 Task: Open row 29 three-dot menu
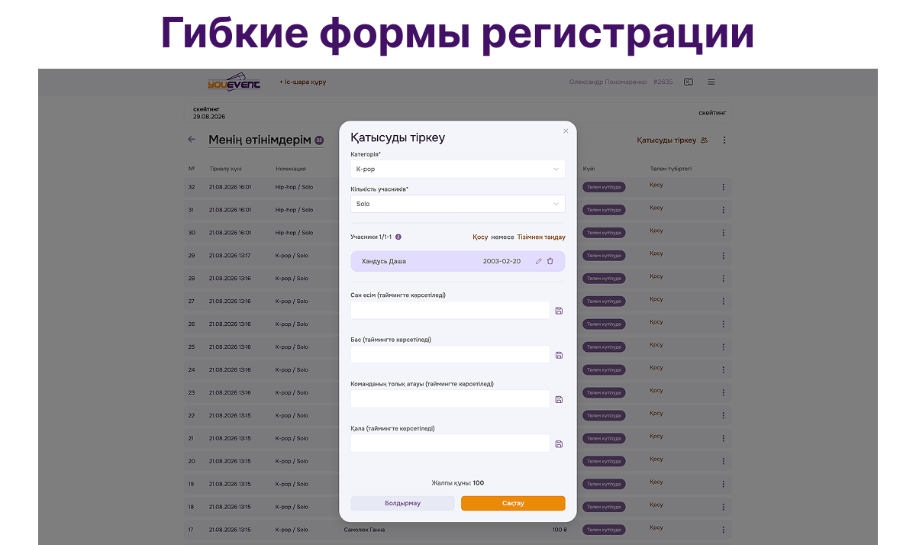[x=724, y=256]
